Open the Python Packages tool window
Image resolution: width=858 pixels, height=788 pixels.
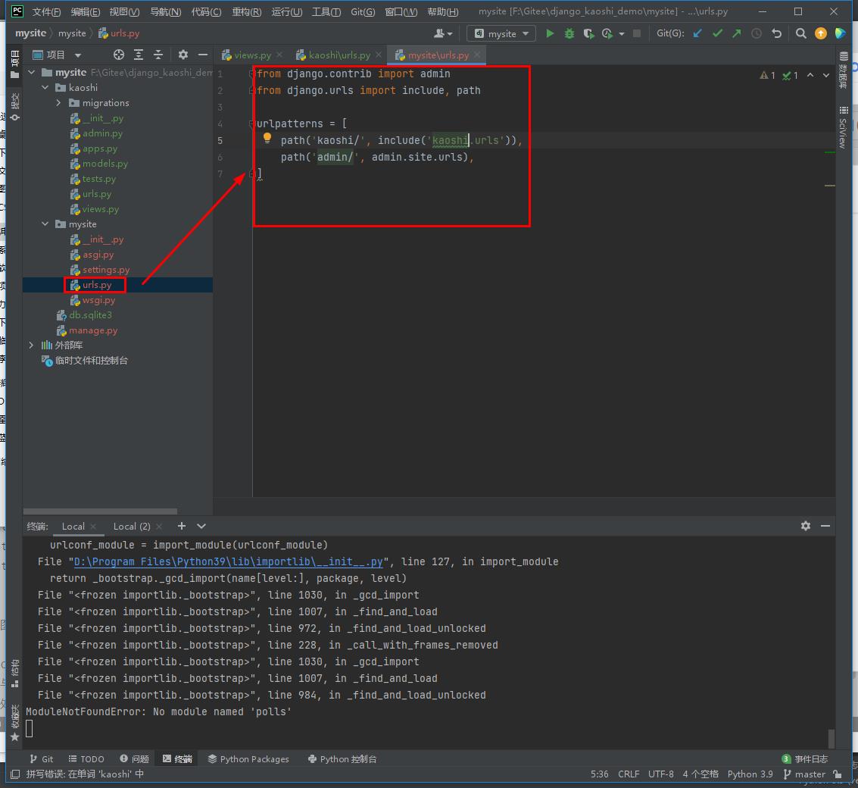248,759
